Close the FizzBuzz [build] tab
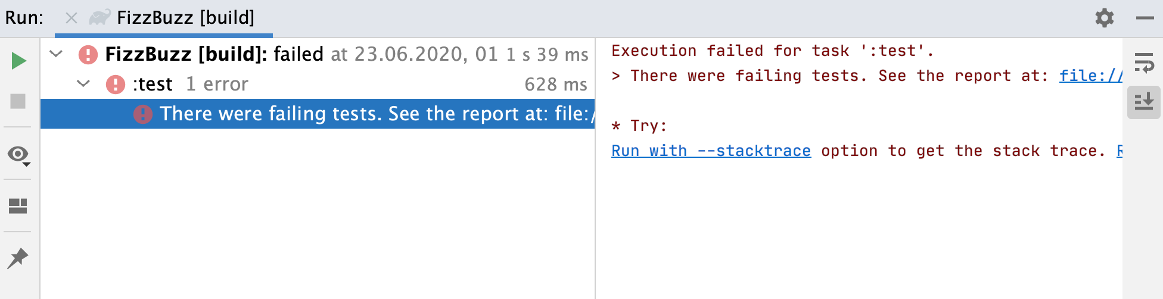This screenshot has width=1163, height=299. pyautogui.click(x=71, y=18)
